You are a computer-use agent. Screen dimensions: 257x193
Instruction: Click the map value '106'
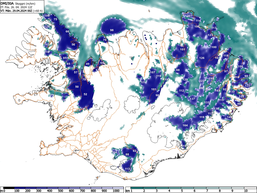tap(197, 27)
